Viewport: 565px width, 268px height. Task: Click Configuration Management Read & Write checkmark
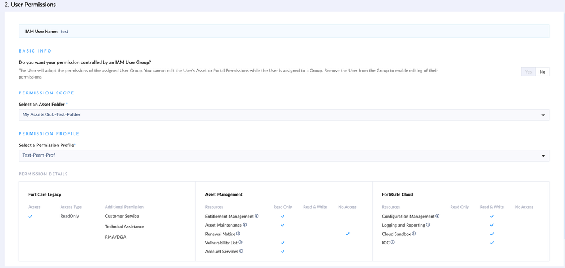tap(491, 216)
